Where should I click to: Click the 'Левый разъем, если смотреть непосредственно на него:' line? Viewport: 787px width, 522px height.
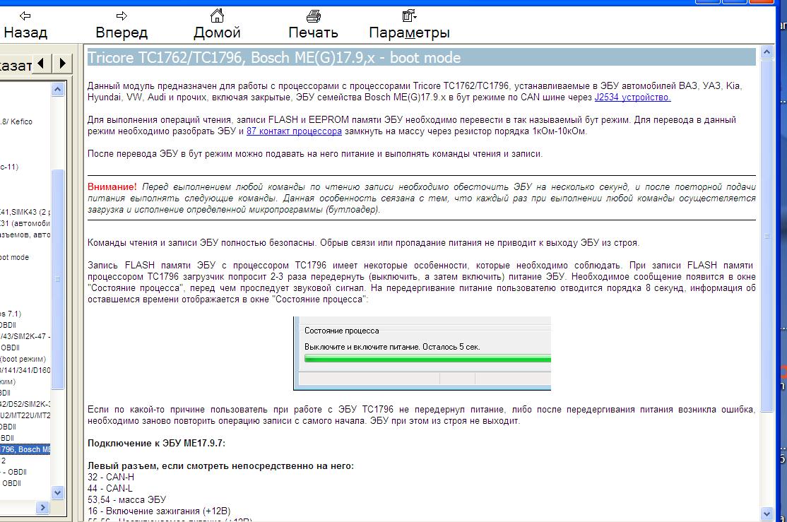[221, 465]
